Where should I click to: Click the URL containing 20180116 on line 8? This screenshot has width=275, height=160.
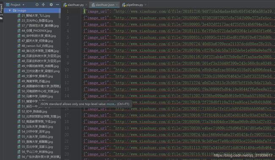click(193, 57)
